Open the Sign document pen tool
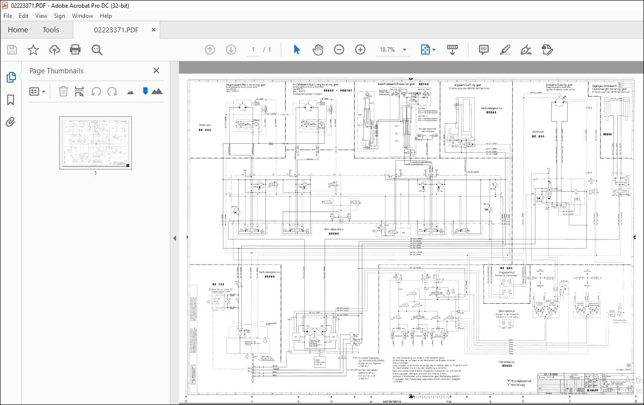The height and width of the screenshot is (405, 644). [526, 50]
